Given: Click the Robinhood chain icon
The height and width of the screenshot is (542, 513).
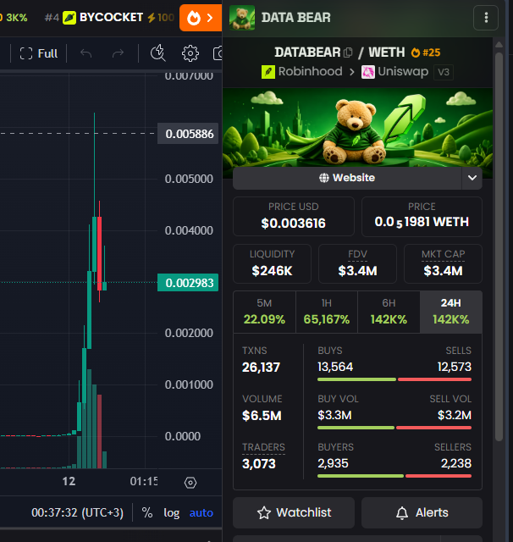Looking at the screenshot, I should pyautogui.click(x=268, y=72).
